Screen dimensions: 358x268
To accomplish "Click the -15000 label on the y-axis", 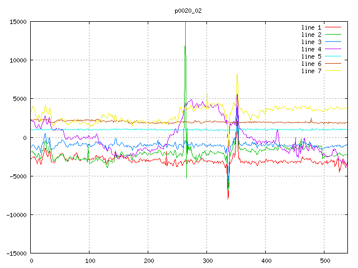I will click(16, 253).
